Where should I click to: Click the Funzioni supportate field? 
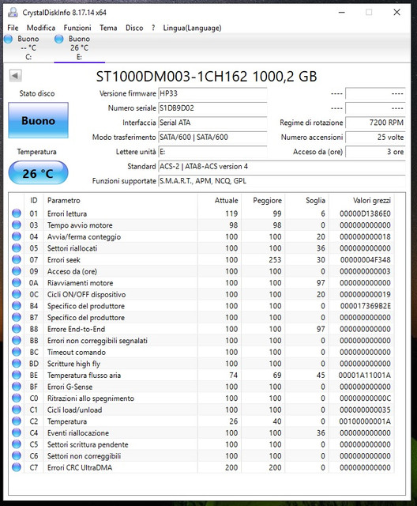pyautogui.click(x=282, y=181)
